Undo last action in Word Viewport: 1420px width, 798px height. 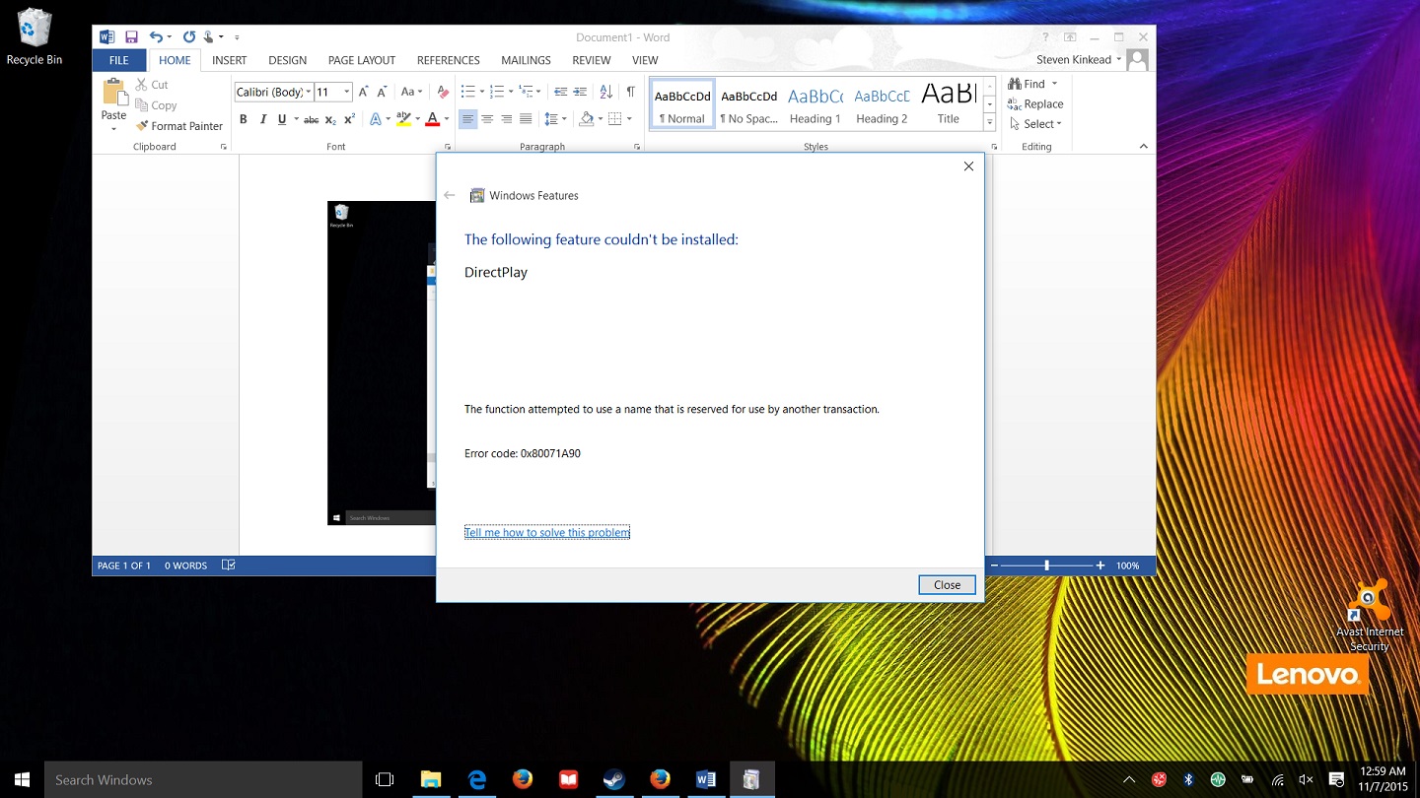(x=156, y=37)
